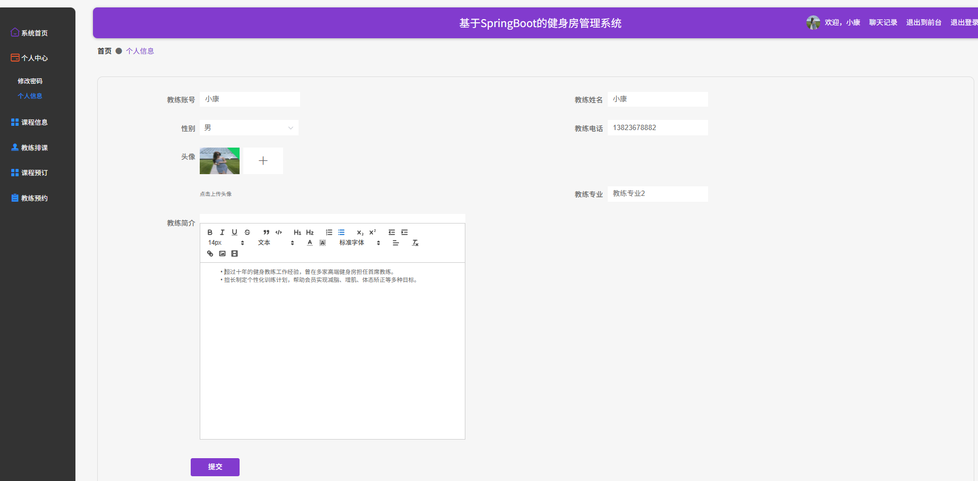Open 课程预订 in the sidebar

(35, 173)
